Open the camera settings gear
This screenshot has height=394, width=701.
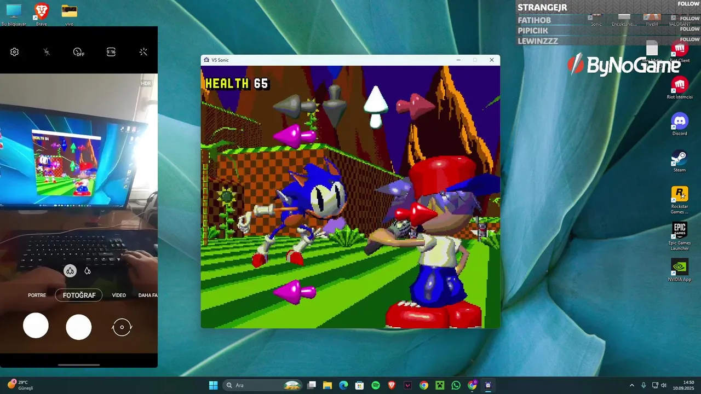point(14,52)
